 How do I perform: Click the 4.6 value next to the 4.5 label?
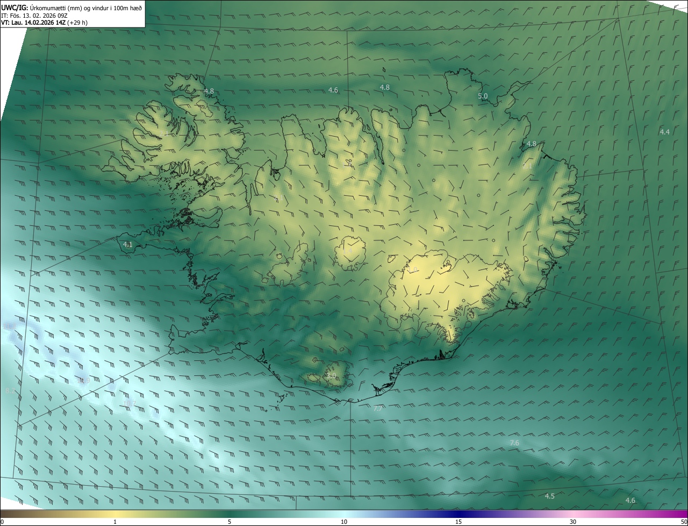click(x=630, y=500)
